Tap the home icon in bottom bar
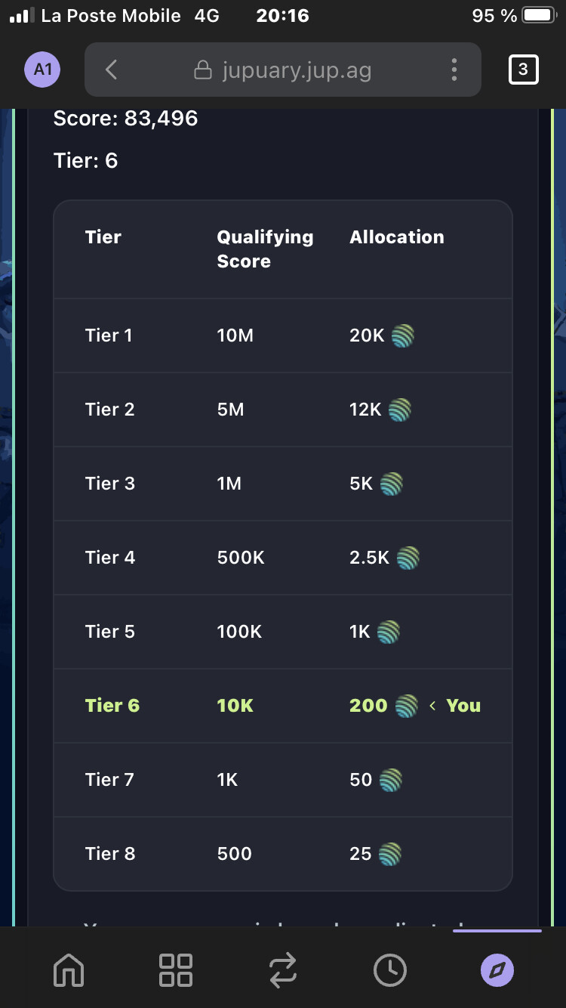Viewport: 566px width, 1008px height. 69,969
